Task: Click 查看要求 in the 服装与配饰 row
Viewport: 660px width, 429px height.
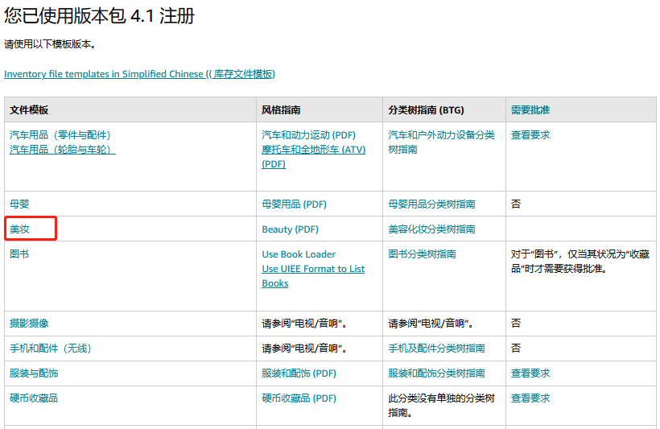Action: pos(530,373)
